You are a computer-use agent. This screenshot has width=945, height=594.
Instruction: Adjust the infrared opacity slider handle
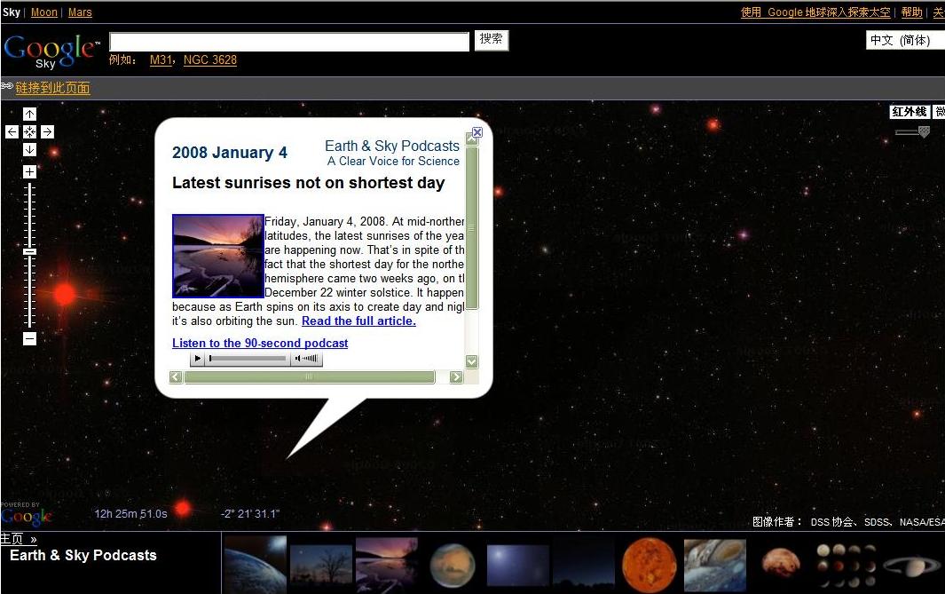pyautogui.click(x=924, y=131)
